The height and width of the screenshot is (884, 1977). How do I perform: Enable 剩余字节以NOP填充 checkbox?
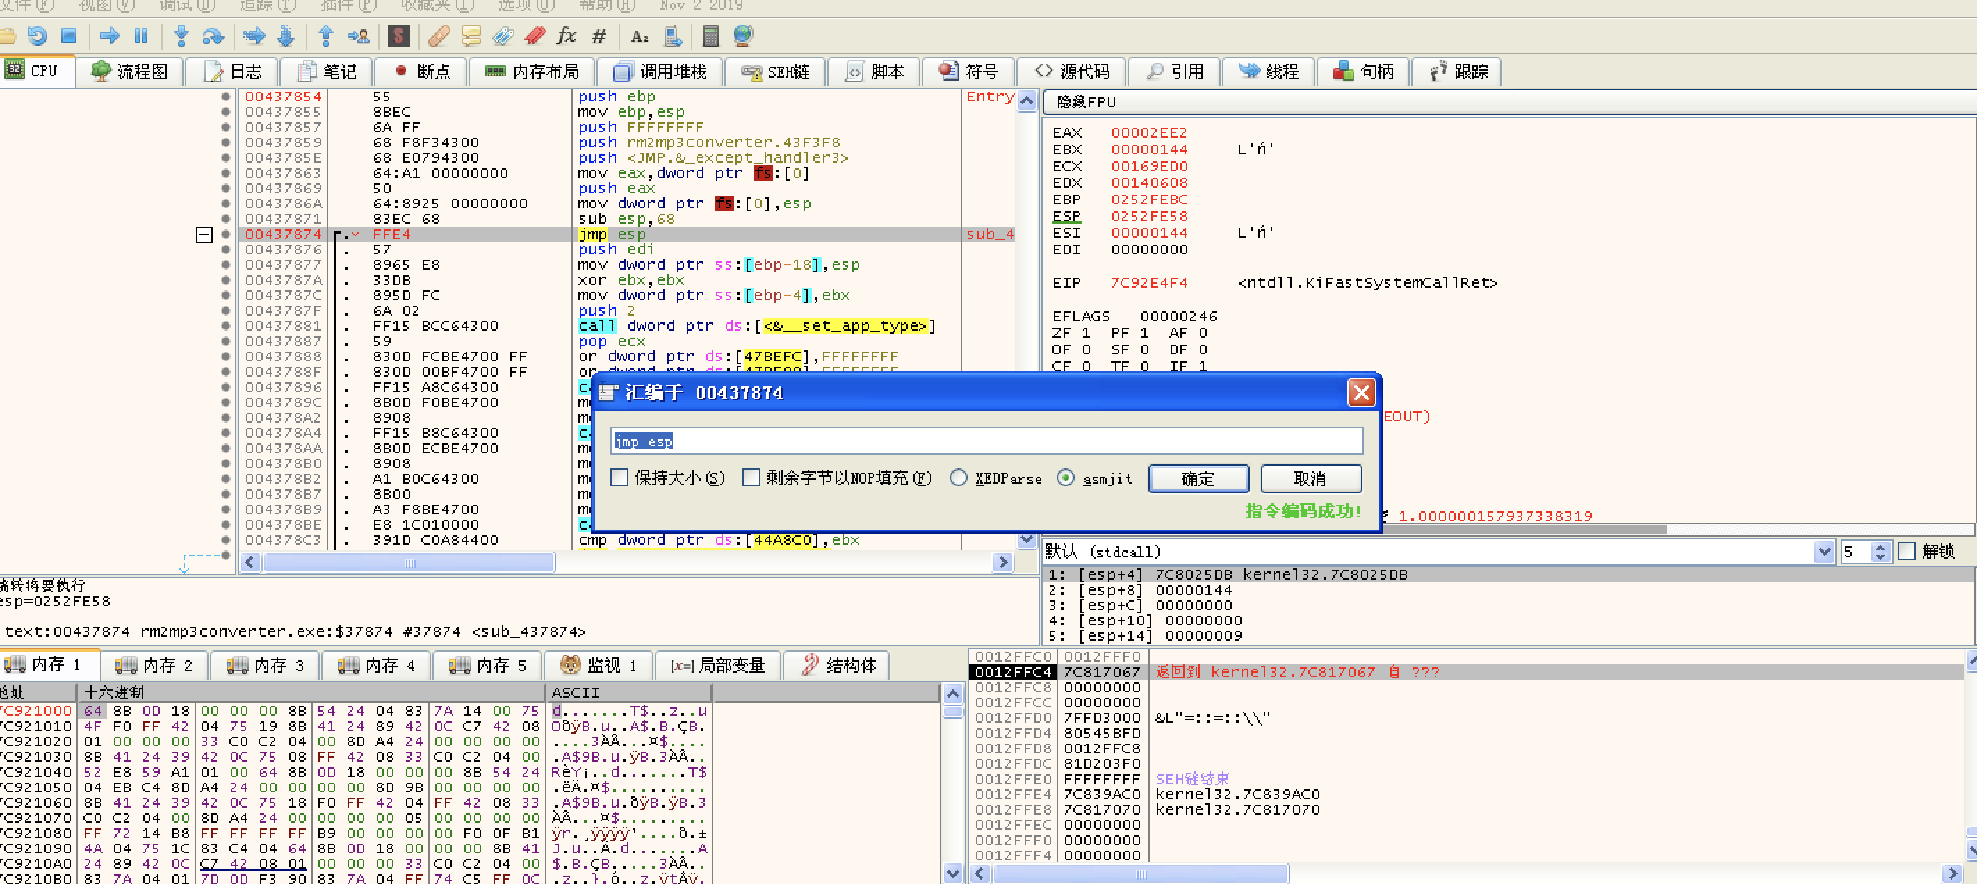751,478
